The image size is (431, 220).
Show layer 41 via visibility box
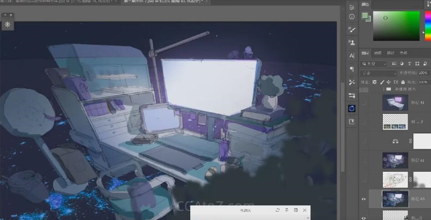[x=364, y=103]
